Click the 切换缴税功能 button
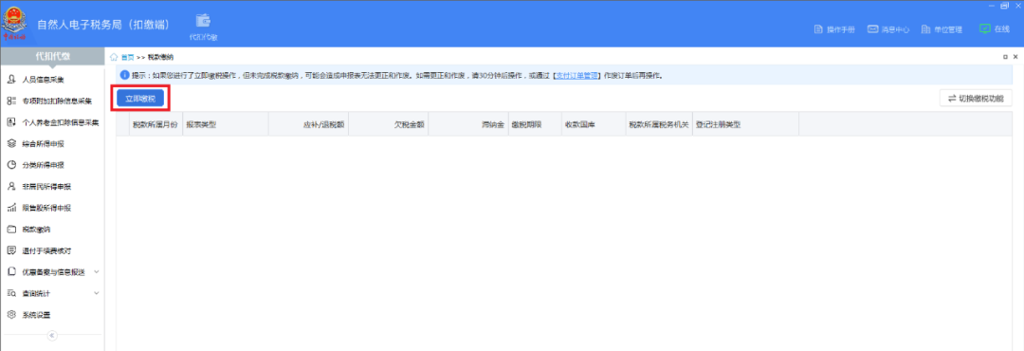 [x=976, y=99]
